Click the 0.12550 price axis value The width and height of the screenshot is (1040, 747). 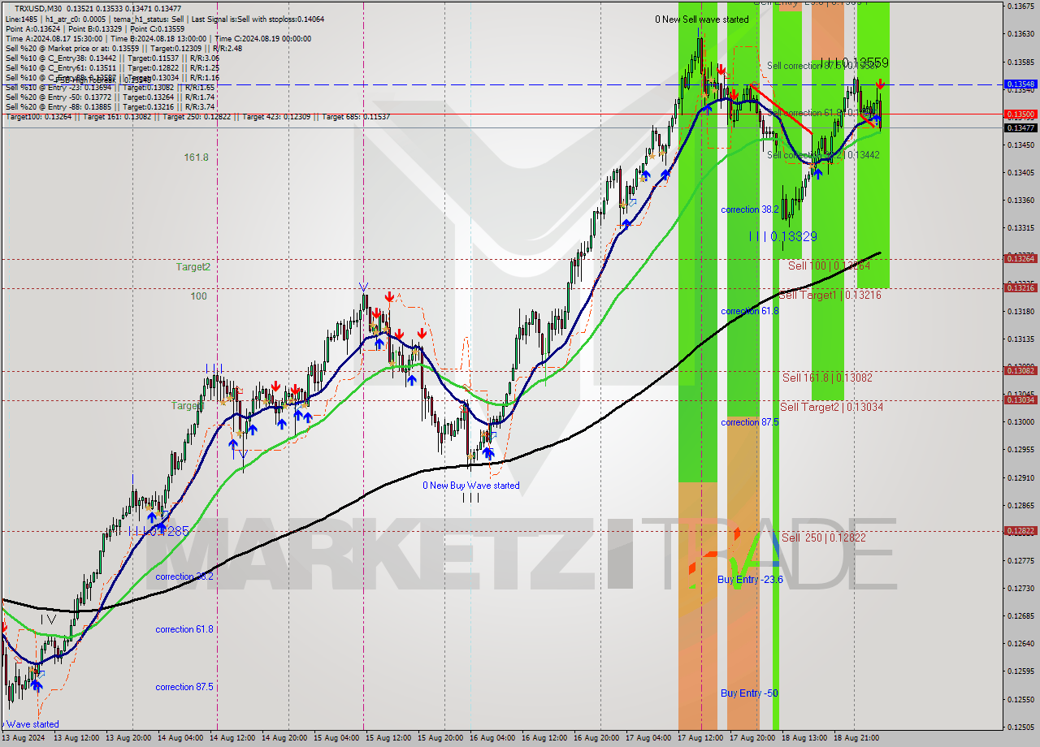coord(1020,699)
